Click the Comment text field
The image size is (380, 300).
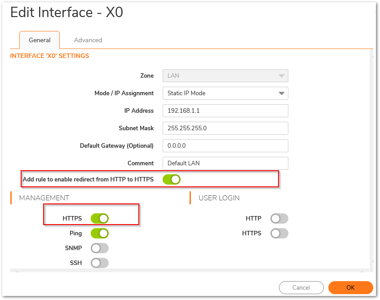click(225, 163)
